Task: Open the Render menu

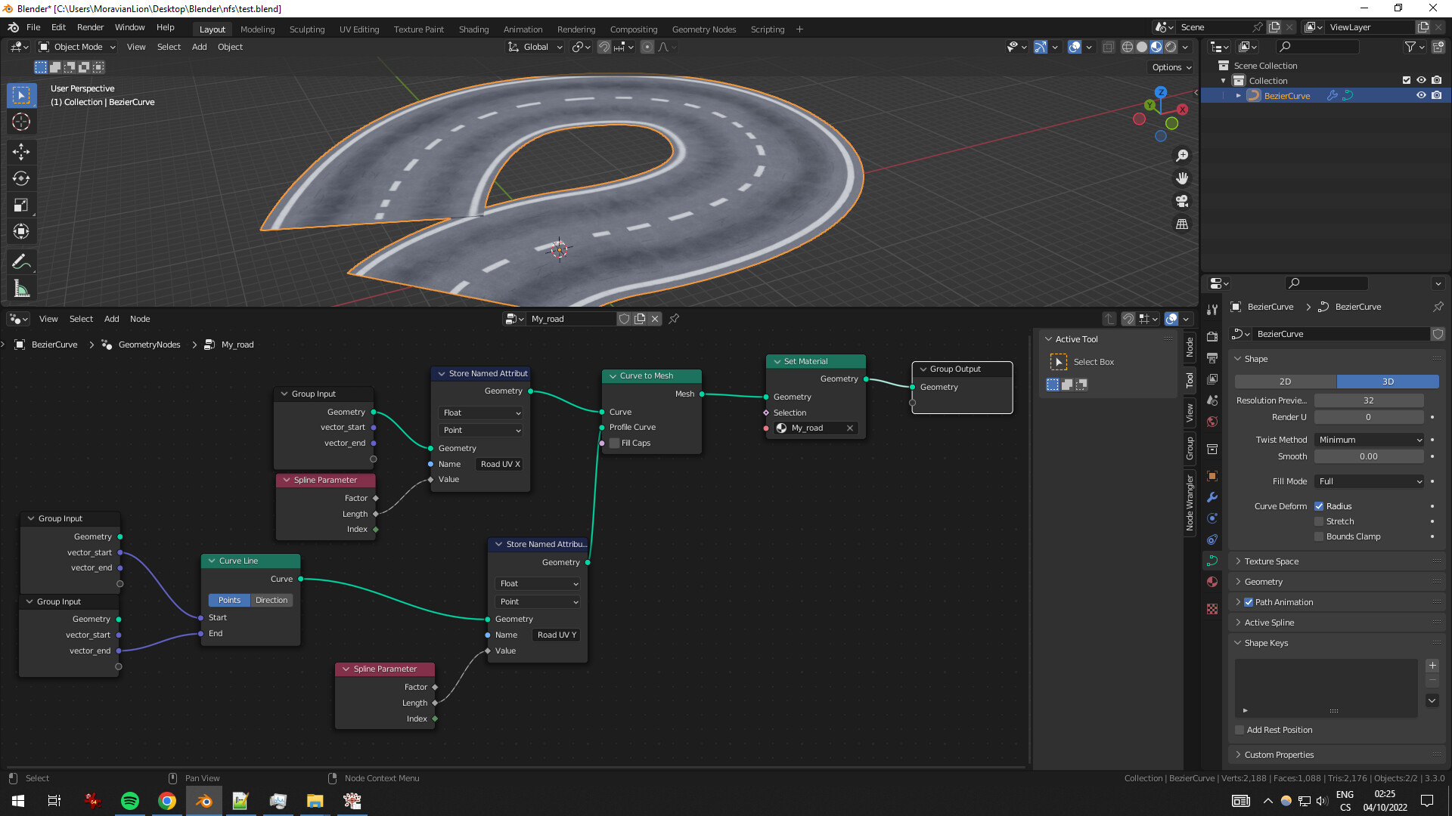Action: (90, 27)
